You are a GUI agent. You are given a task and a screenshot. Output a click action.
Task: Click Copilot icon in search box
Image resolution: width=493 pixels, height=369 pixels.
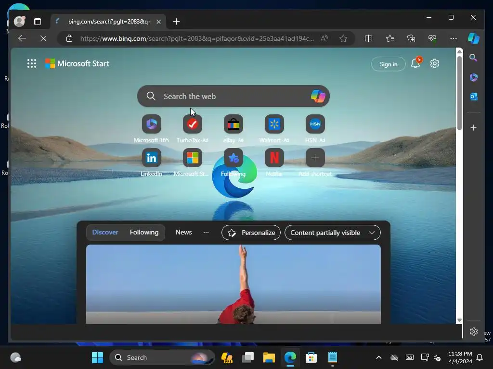(x=318, y=96)
